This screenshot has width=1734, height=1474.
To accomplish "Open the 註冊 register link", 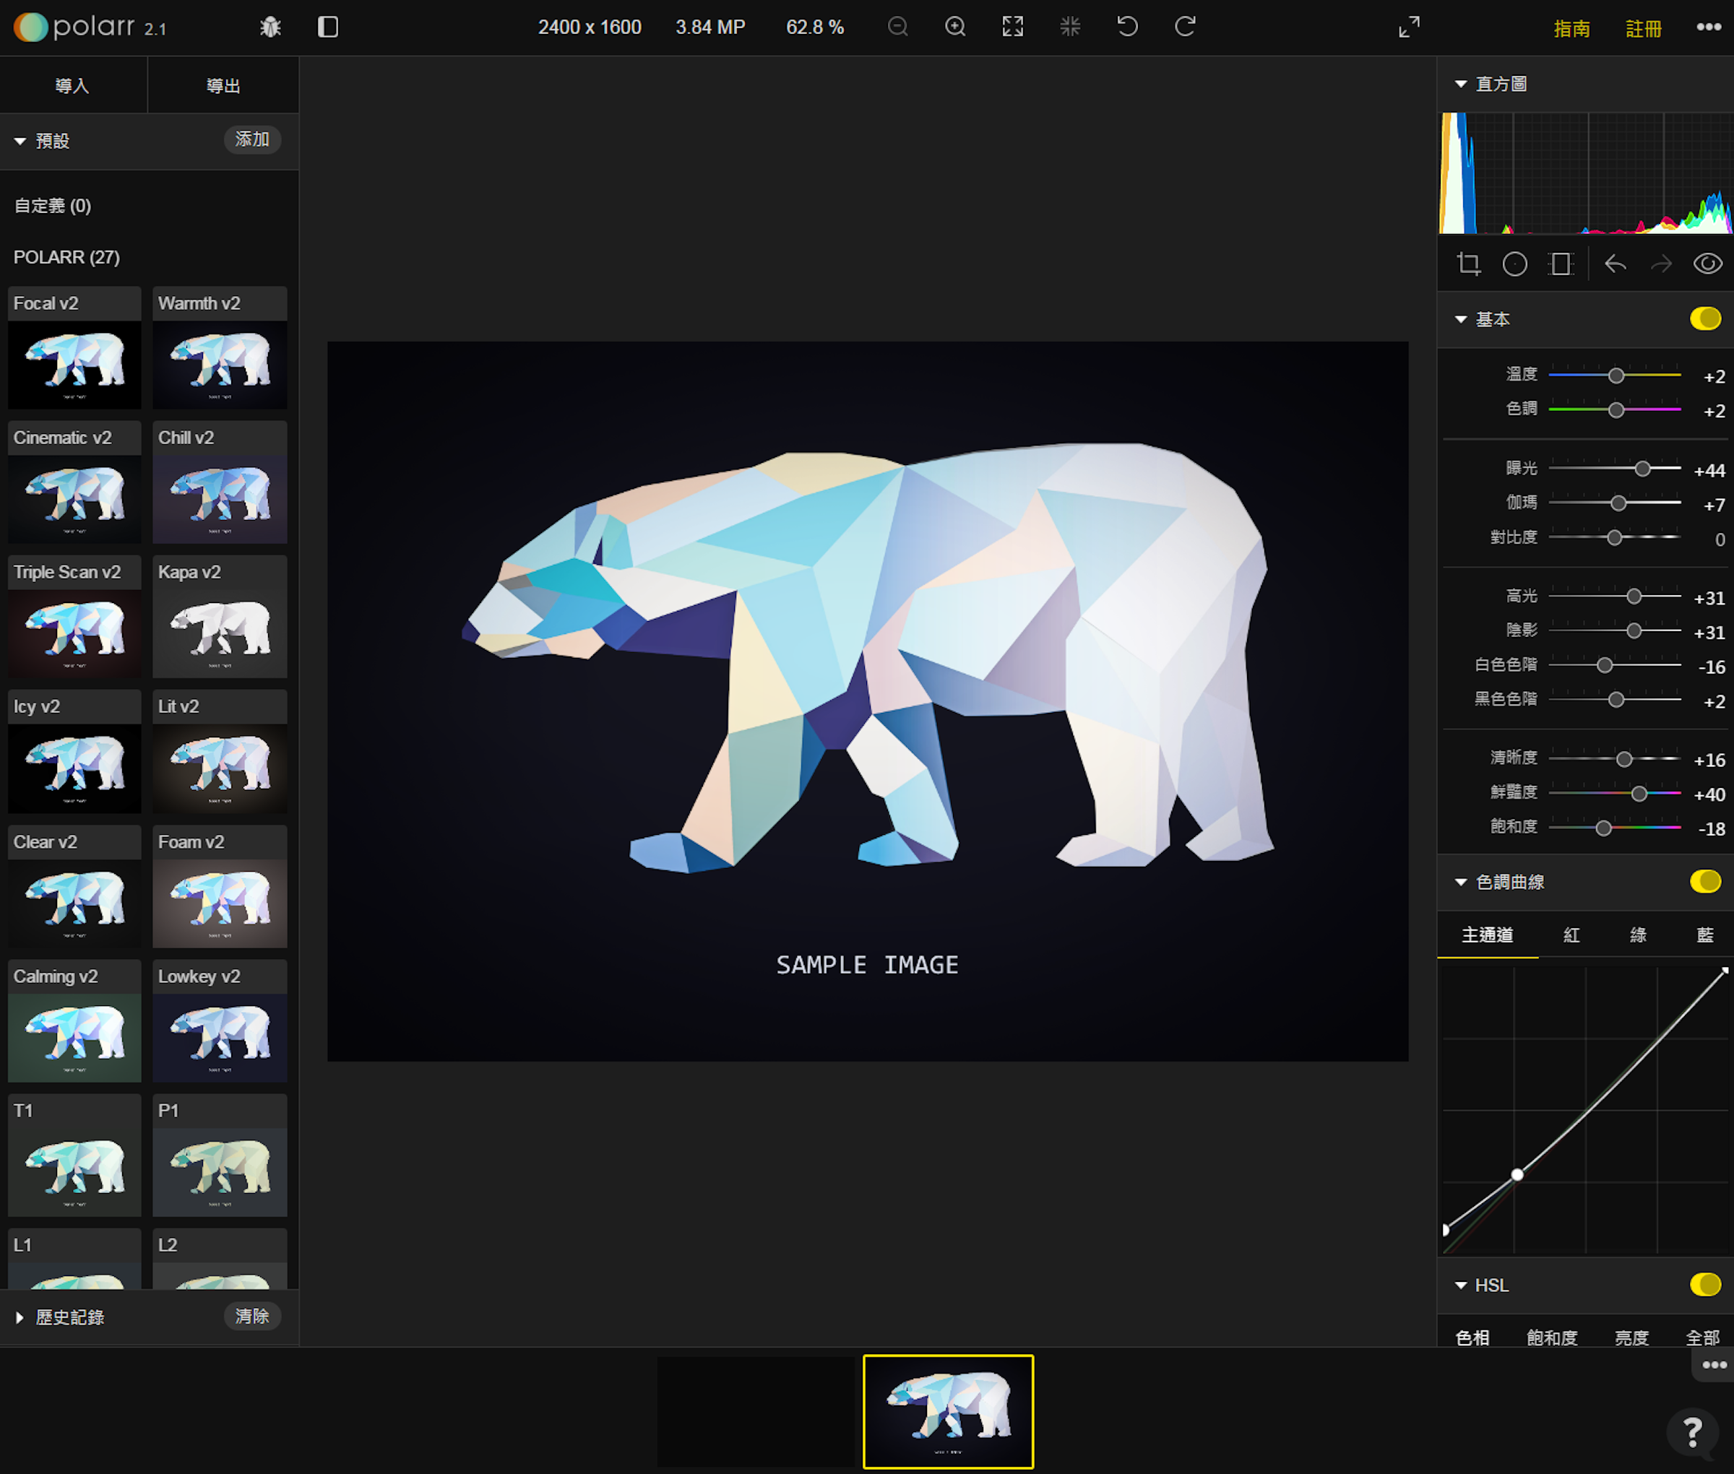I will (x=1643, y=28).
